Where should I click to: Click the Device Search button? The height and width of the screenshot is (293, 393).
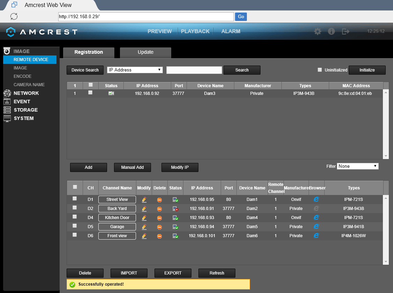tap(85, 70)
